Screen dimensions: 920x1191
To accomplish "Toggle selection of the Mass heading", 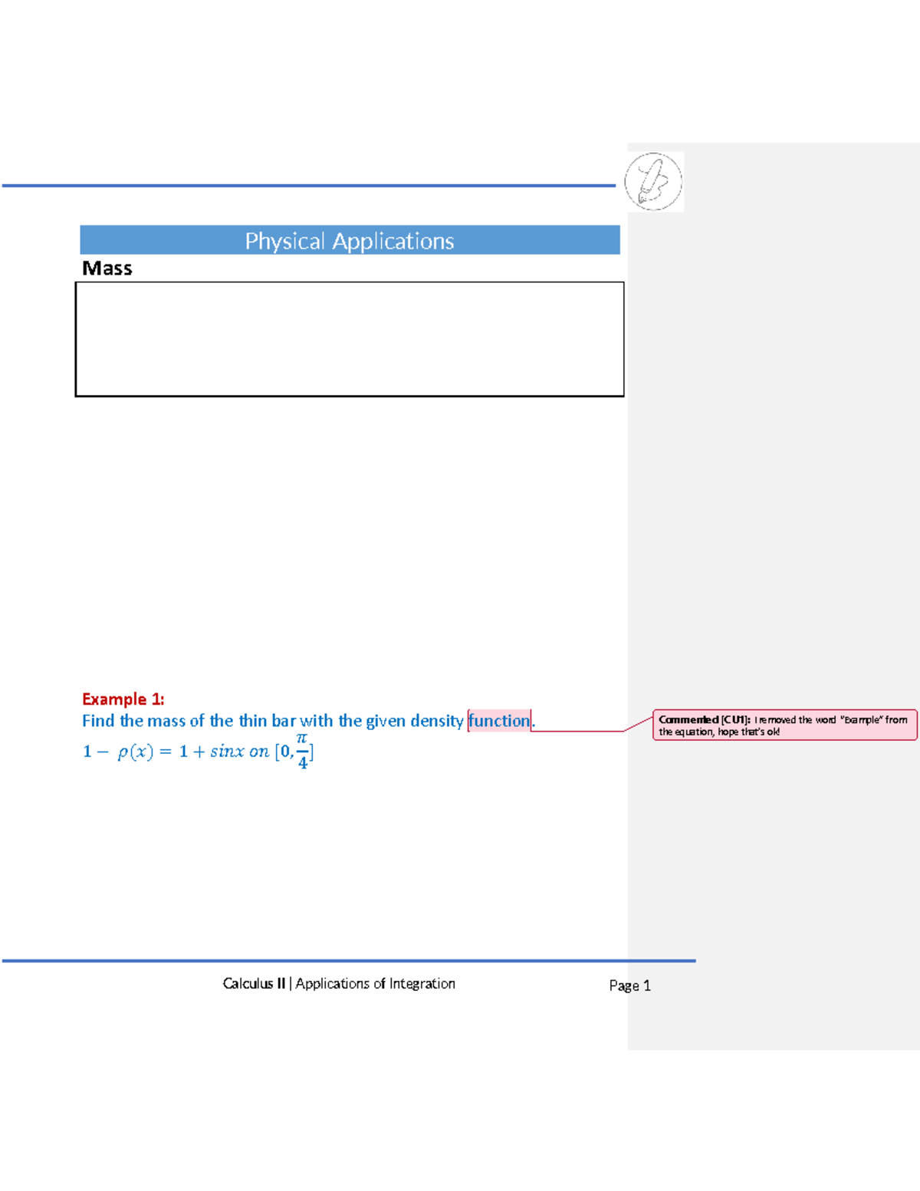I will coord(107,268).
